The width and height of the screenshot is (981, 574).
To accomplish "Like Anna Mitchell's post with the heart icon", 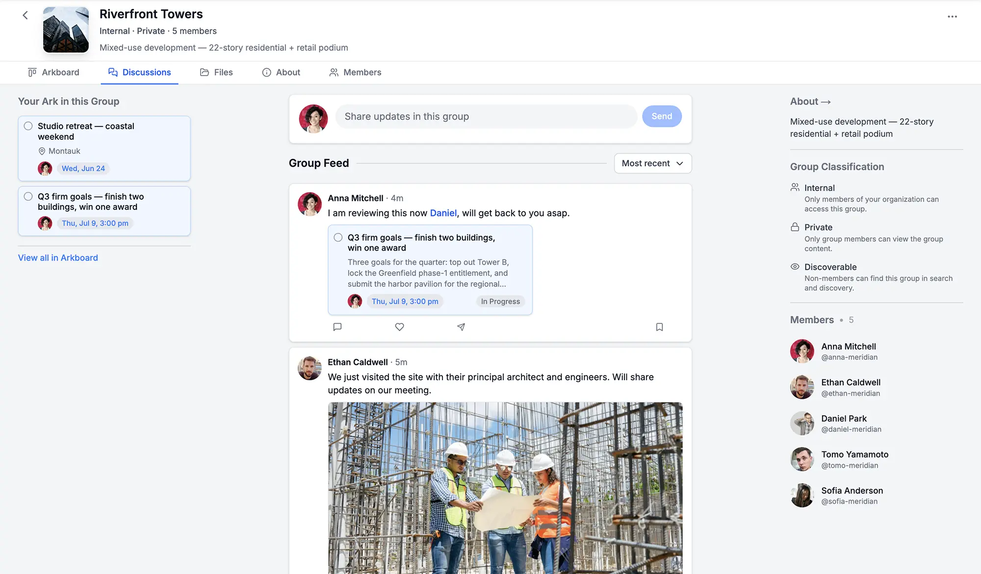I will (400, 327).
